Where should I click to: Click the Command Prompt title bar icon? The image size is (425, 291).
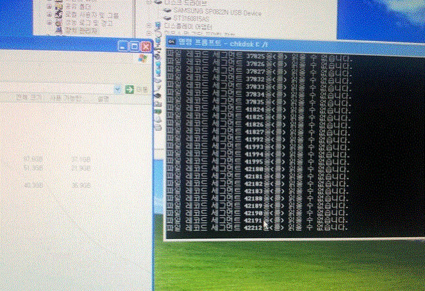[172, 42]
